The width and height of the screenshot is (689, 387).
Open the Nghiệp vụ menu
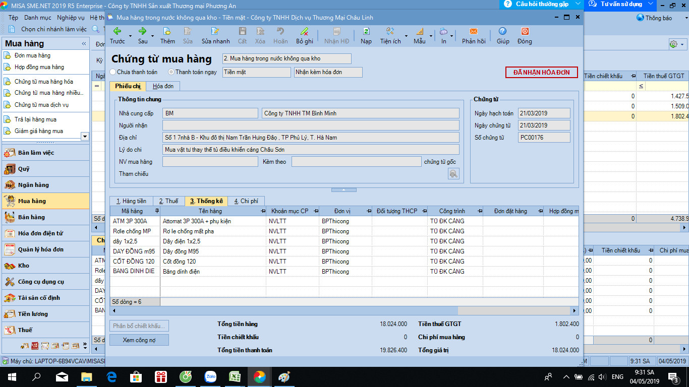point(71,18)
